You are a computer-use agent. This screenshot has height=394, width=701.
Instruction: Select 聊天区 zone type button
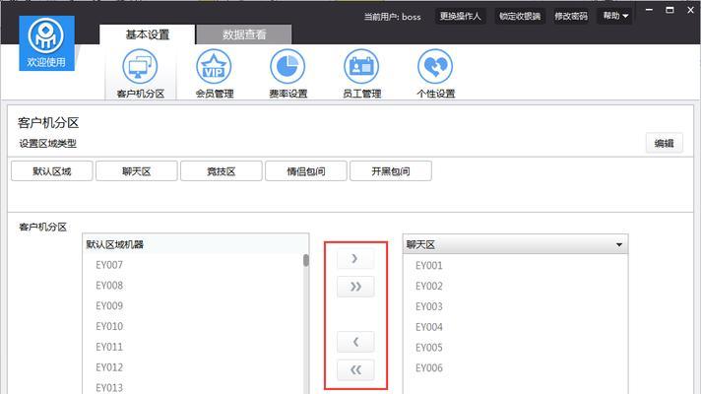click(x=136, y=171)
